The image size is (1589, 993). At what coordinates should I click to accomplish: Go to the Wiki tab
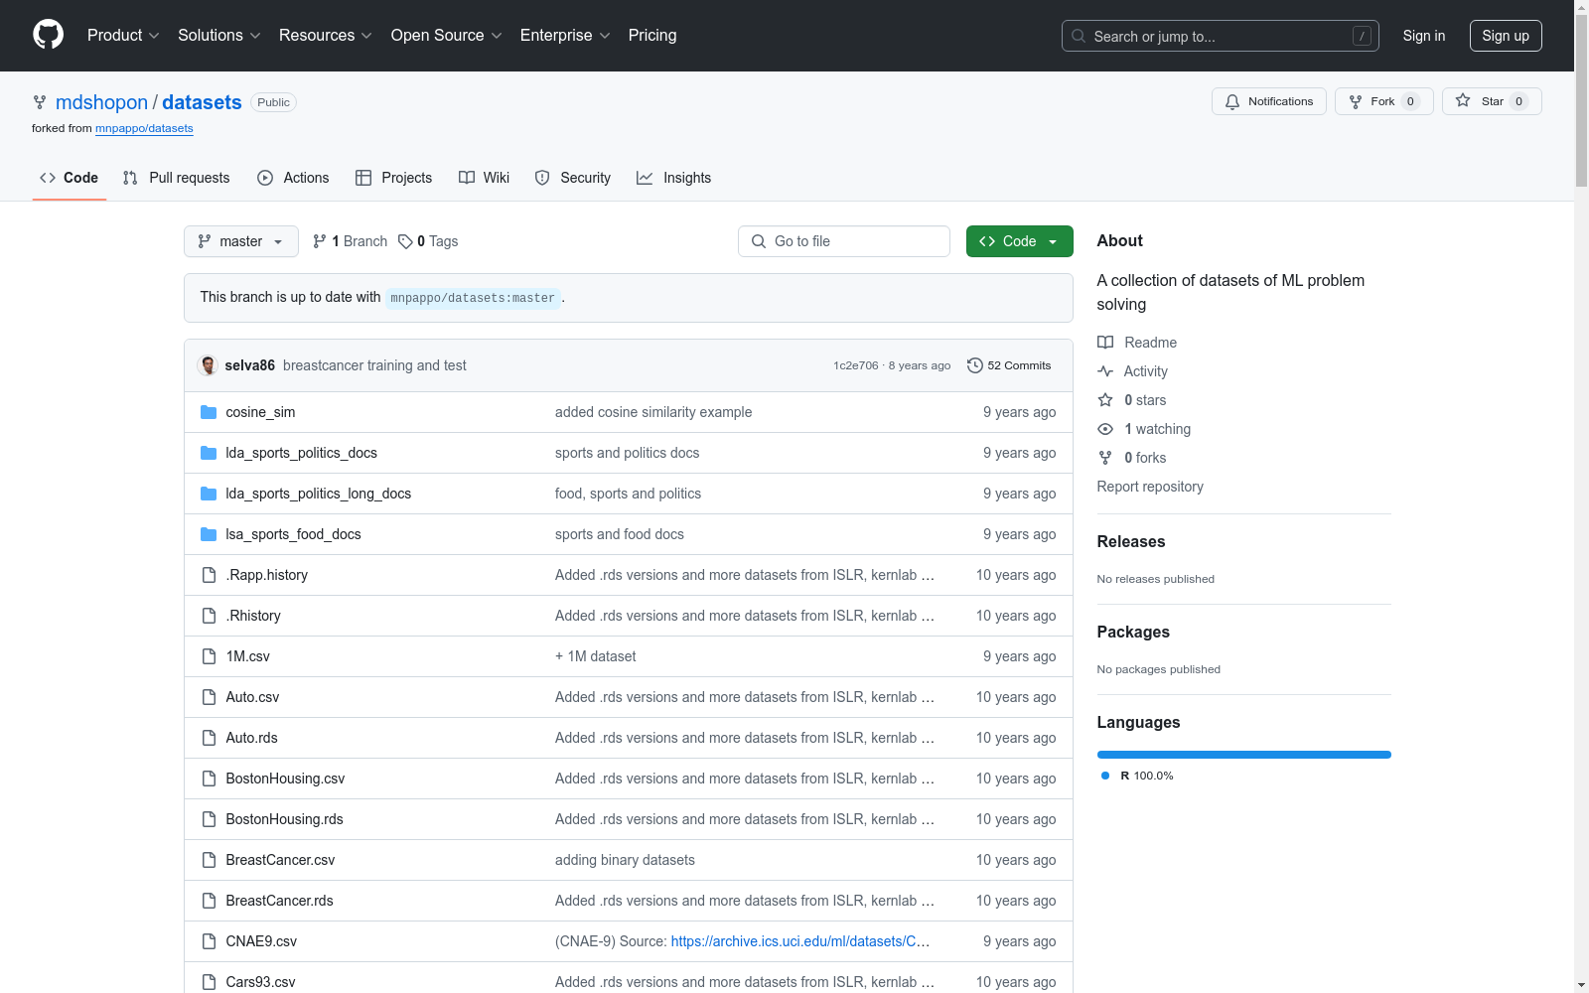tap(484, 178)
